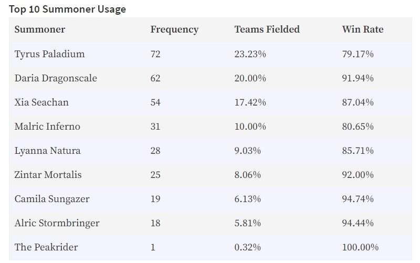Click the Frequency column header

tap(174, 29)
